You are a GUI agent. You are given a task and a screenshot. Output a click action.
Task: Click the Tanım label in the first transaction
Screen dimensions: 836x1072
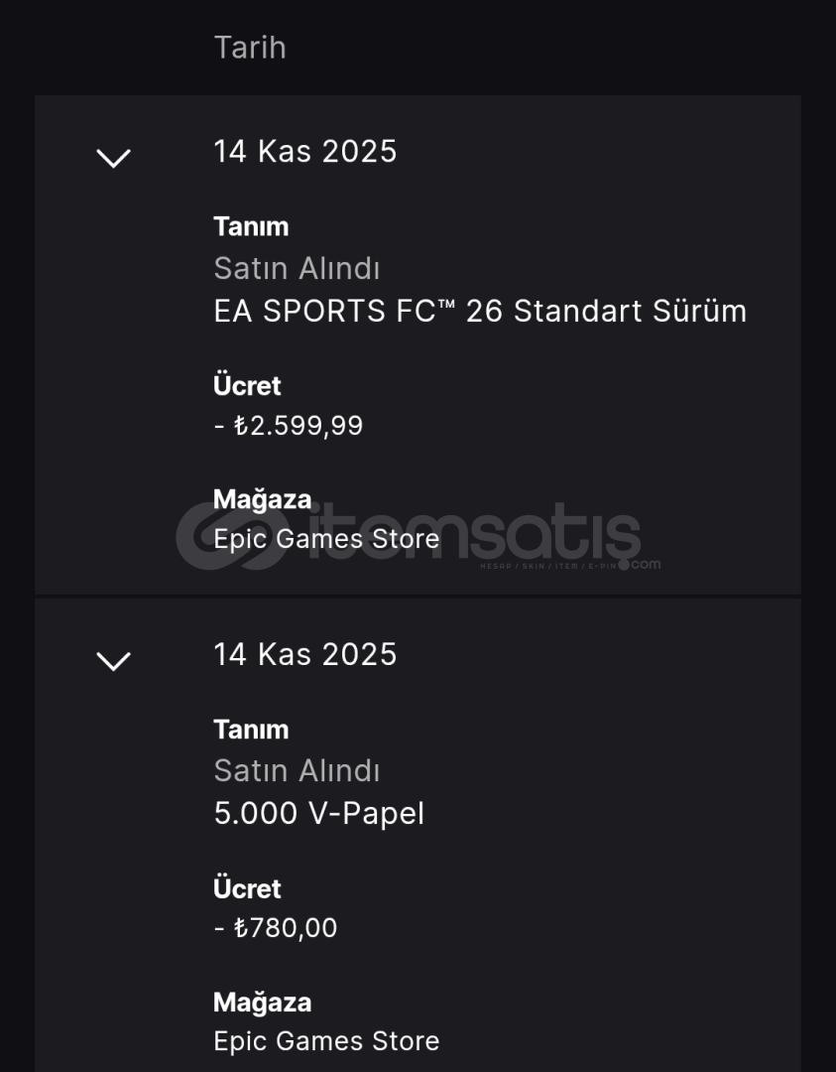tap(251, 226)
